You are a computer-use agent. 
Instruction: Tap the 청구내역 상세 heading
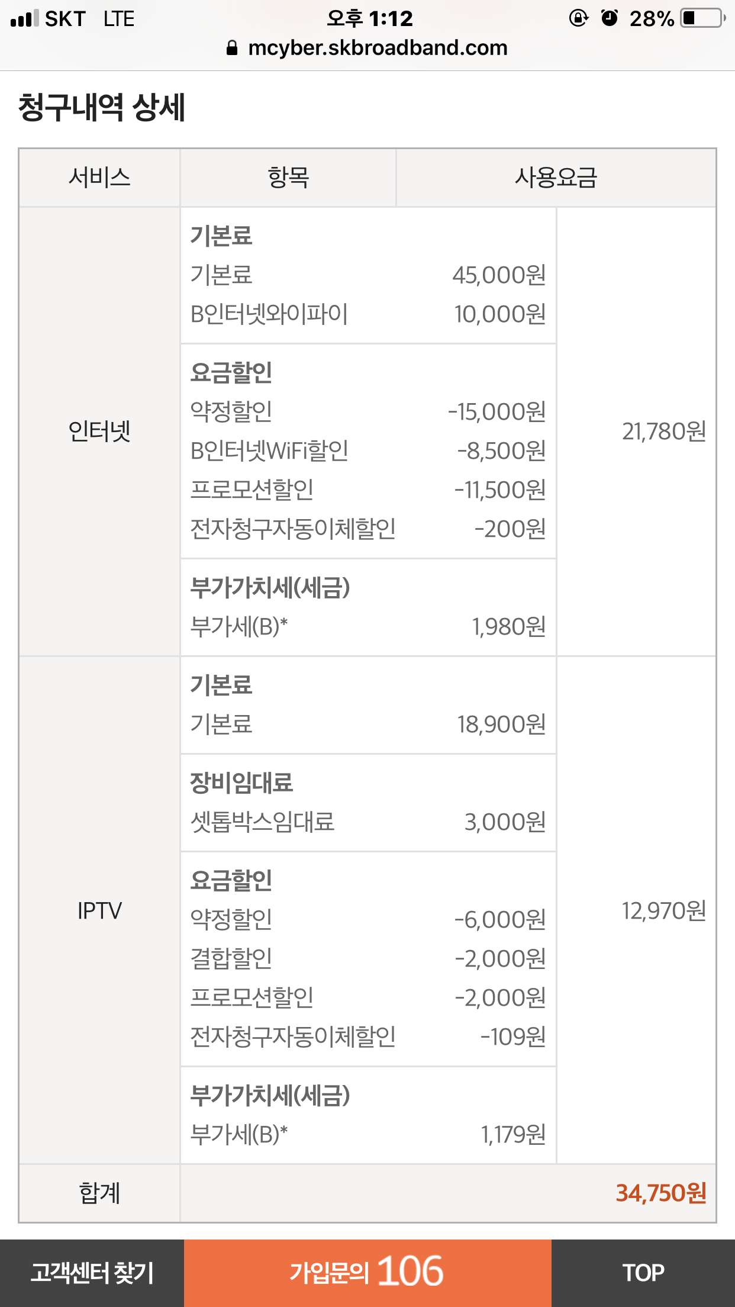(x=102, y=108)
